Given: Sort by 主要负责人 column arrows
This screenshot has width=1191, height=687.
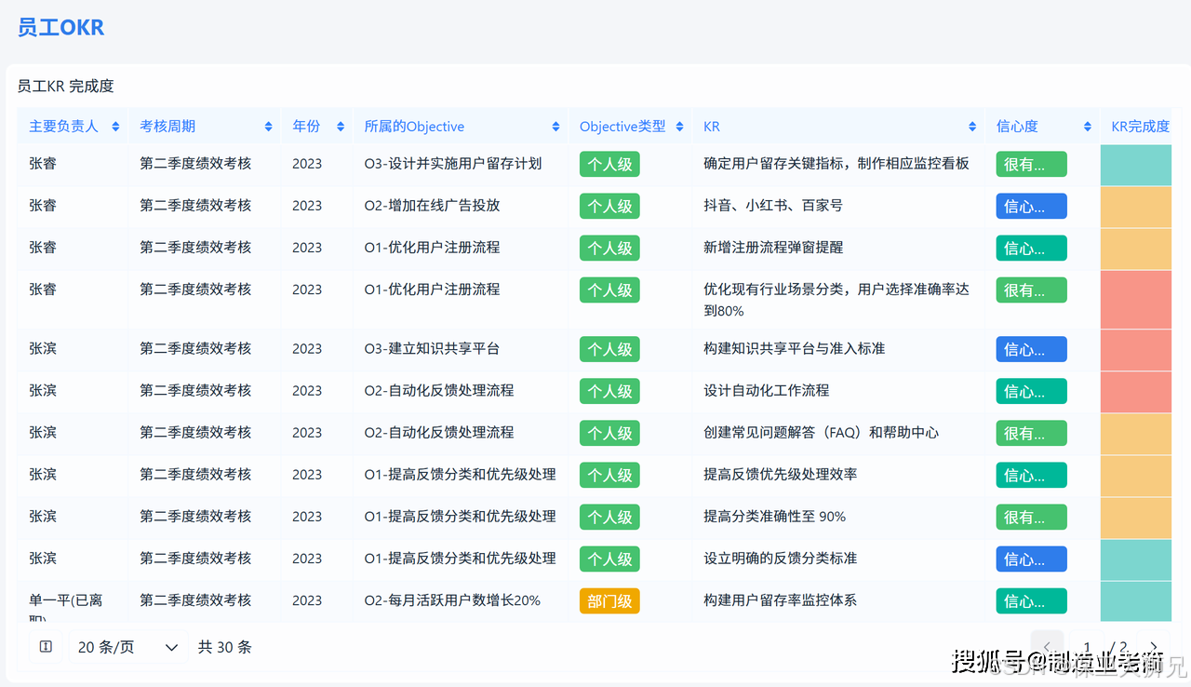Looking at the screenshot, I should pyautogui.click(x=115, y=127).
